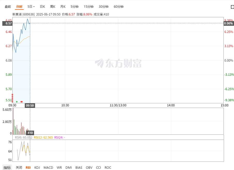Click the 09:50 time marker label
The width and height of the screenshot is (234, 170).
point(30,106)
